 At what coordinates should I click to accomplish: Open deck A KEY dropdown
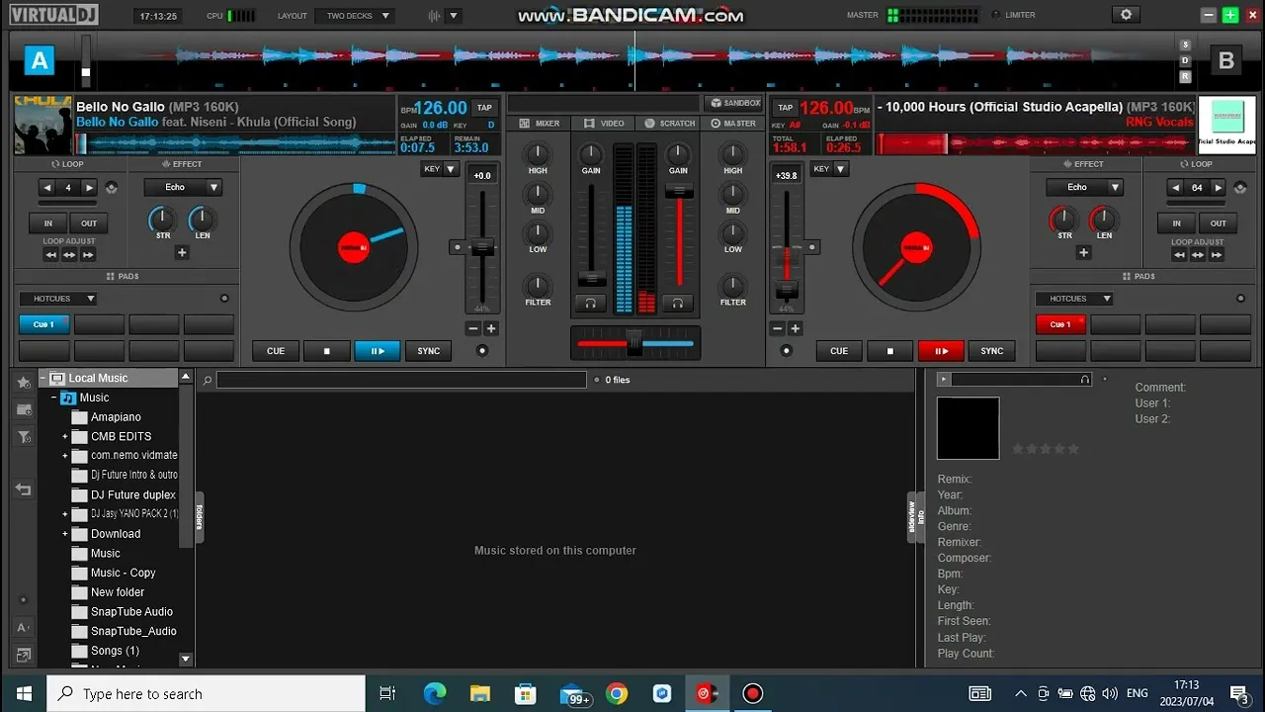440,169
